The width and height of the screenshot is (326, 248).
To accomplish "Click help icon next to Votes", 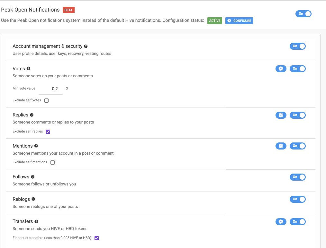I will coord(28,69).
